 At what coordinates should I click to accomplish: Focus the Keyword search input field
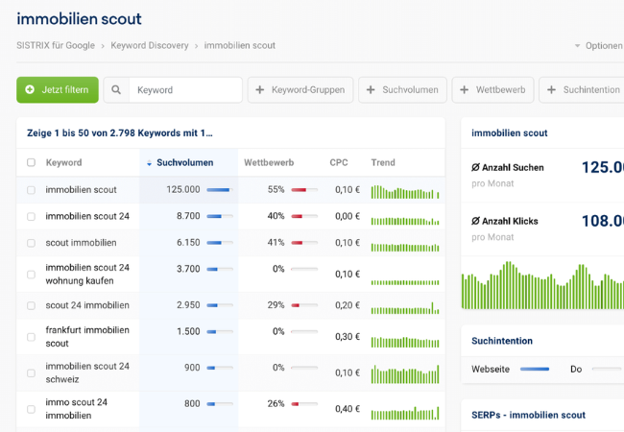(184, 90)
